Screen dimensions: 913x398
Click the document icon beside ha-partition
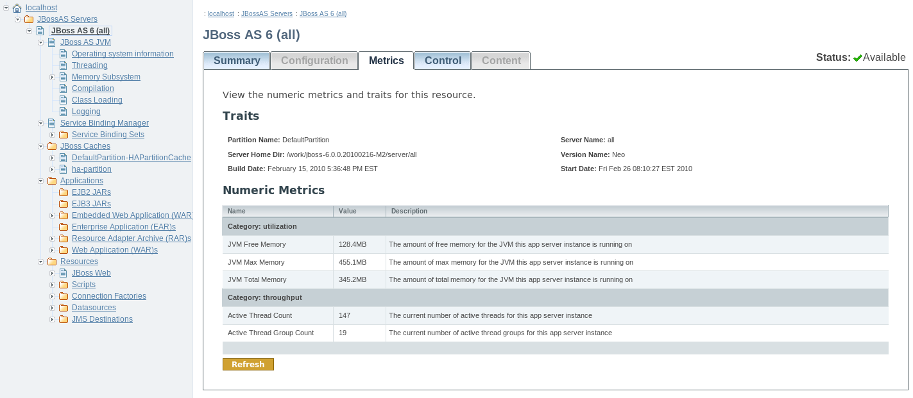[x=64, y=169]
